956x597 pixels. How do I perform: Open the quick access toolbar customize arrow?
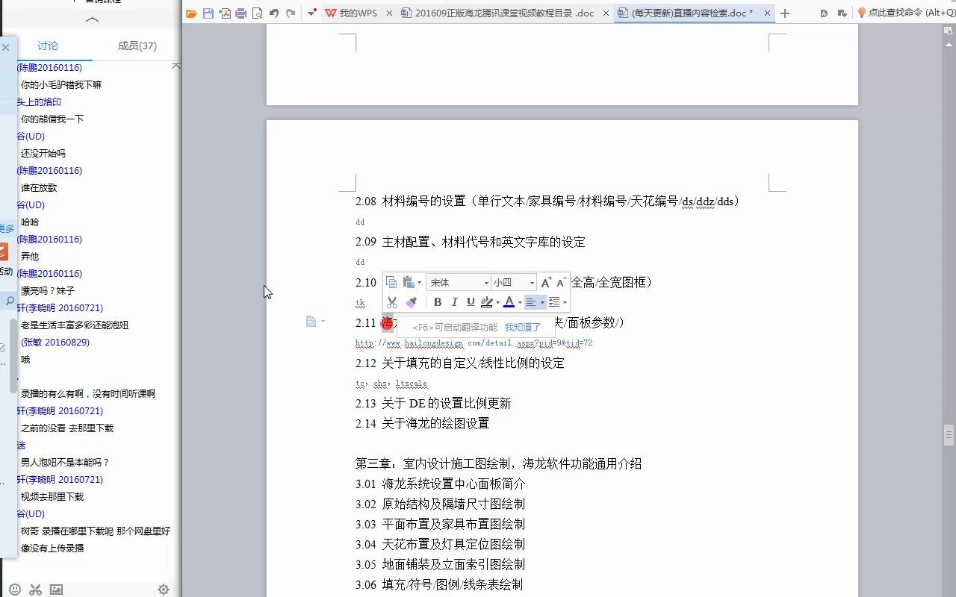[x=312, y=13]
